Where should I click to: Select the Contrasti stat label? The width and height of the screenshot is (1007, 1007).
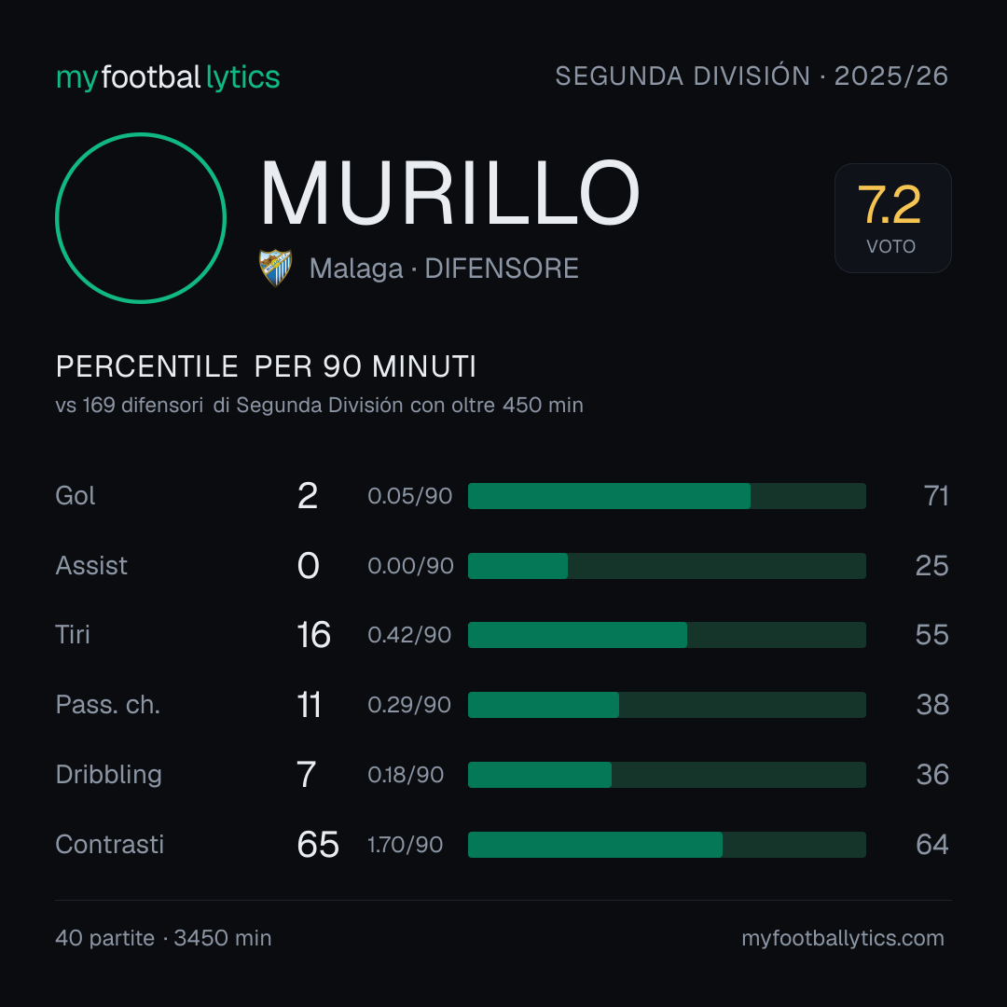[x=110, y=844]
